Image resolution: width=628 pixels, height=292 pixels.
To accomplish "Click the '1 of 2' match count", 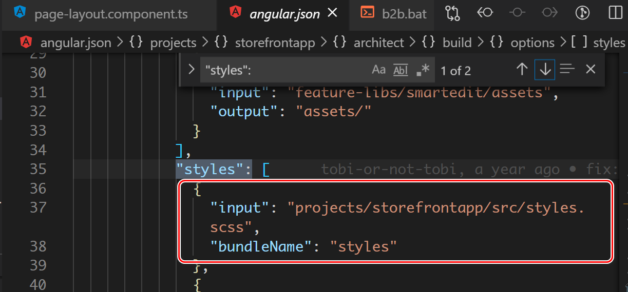I will 455,71.
